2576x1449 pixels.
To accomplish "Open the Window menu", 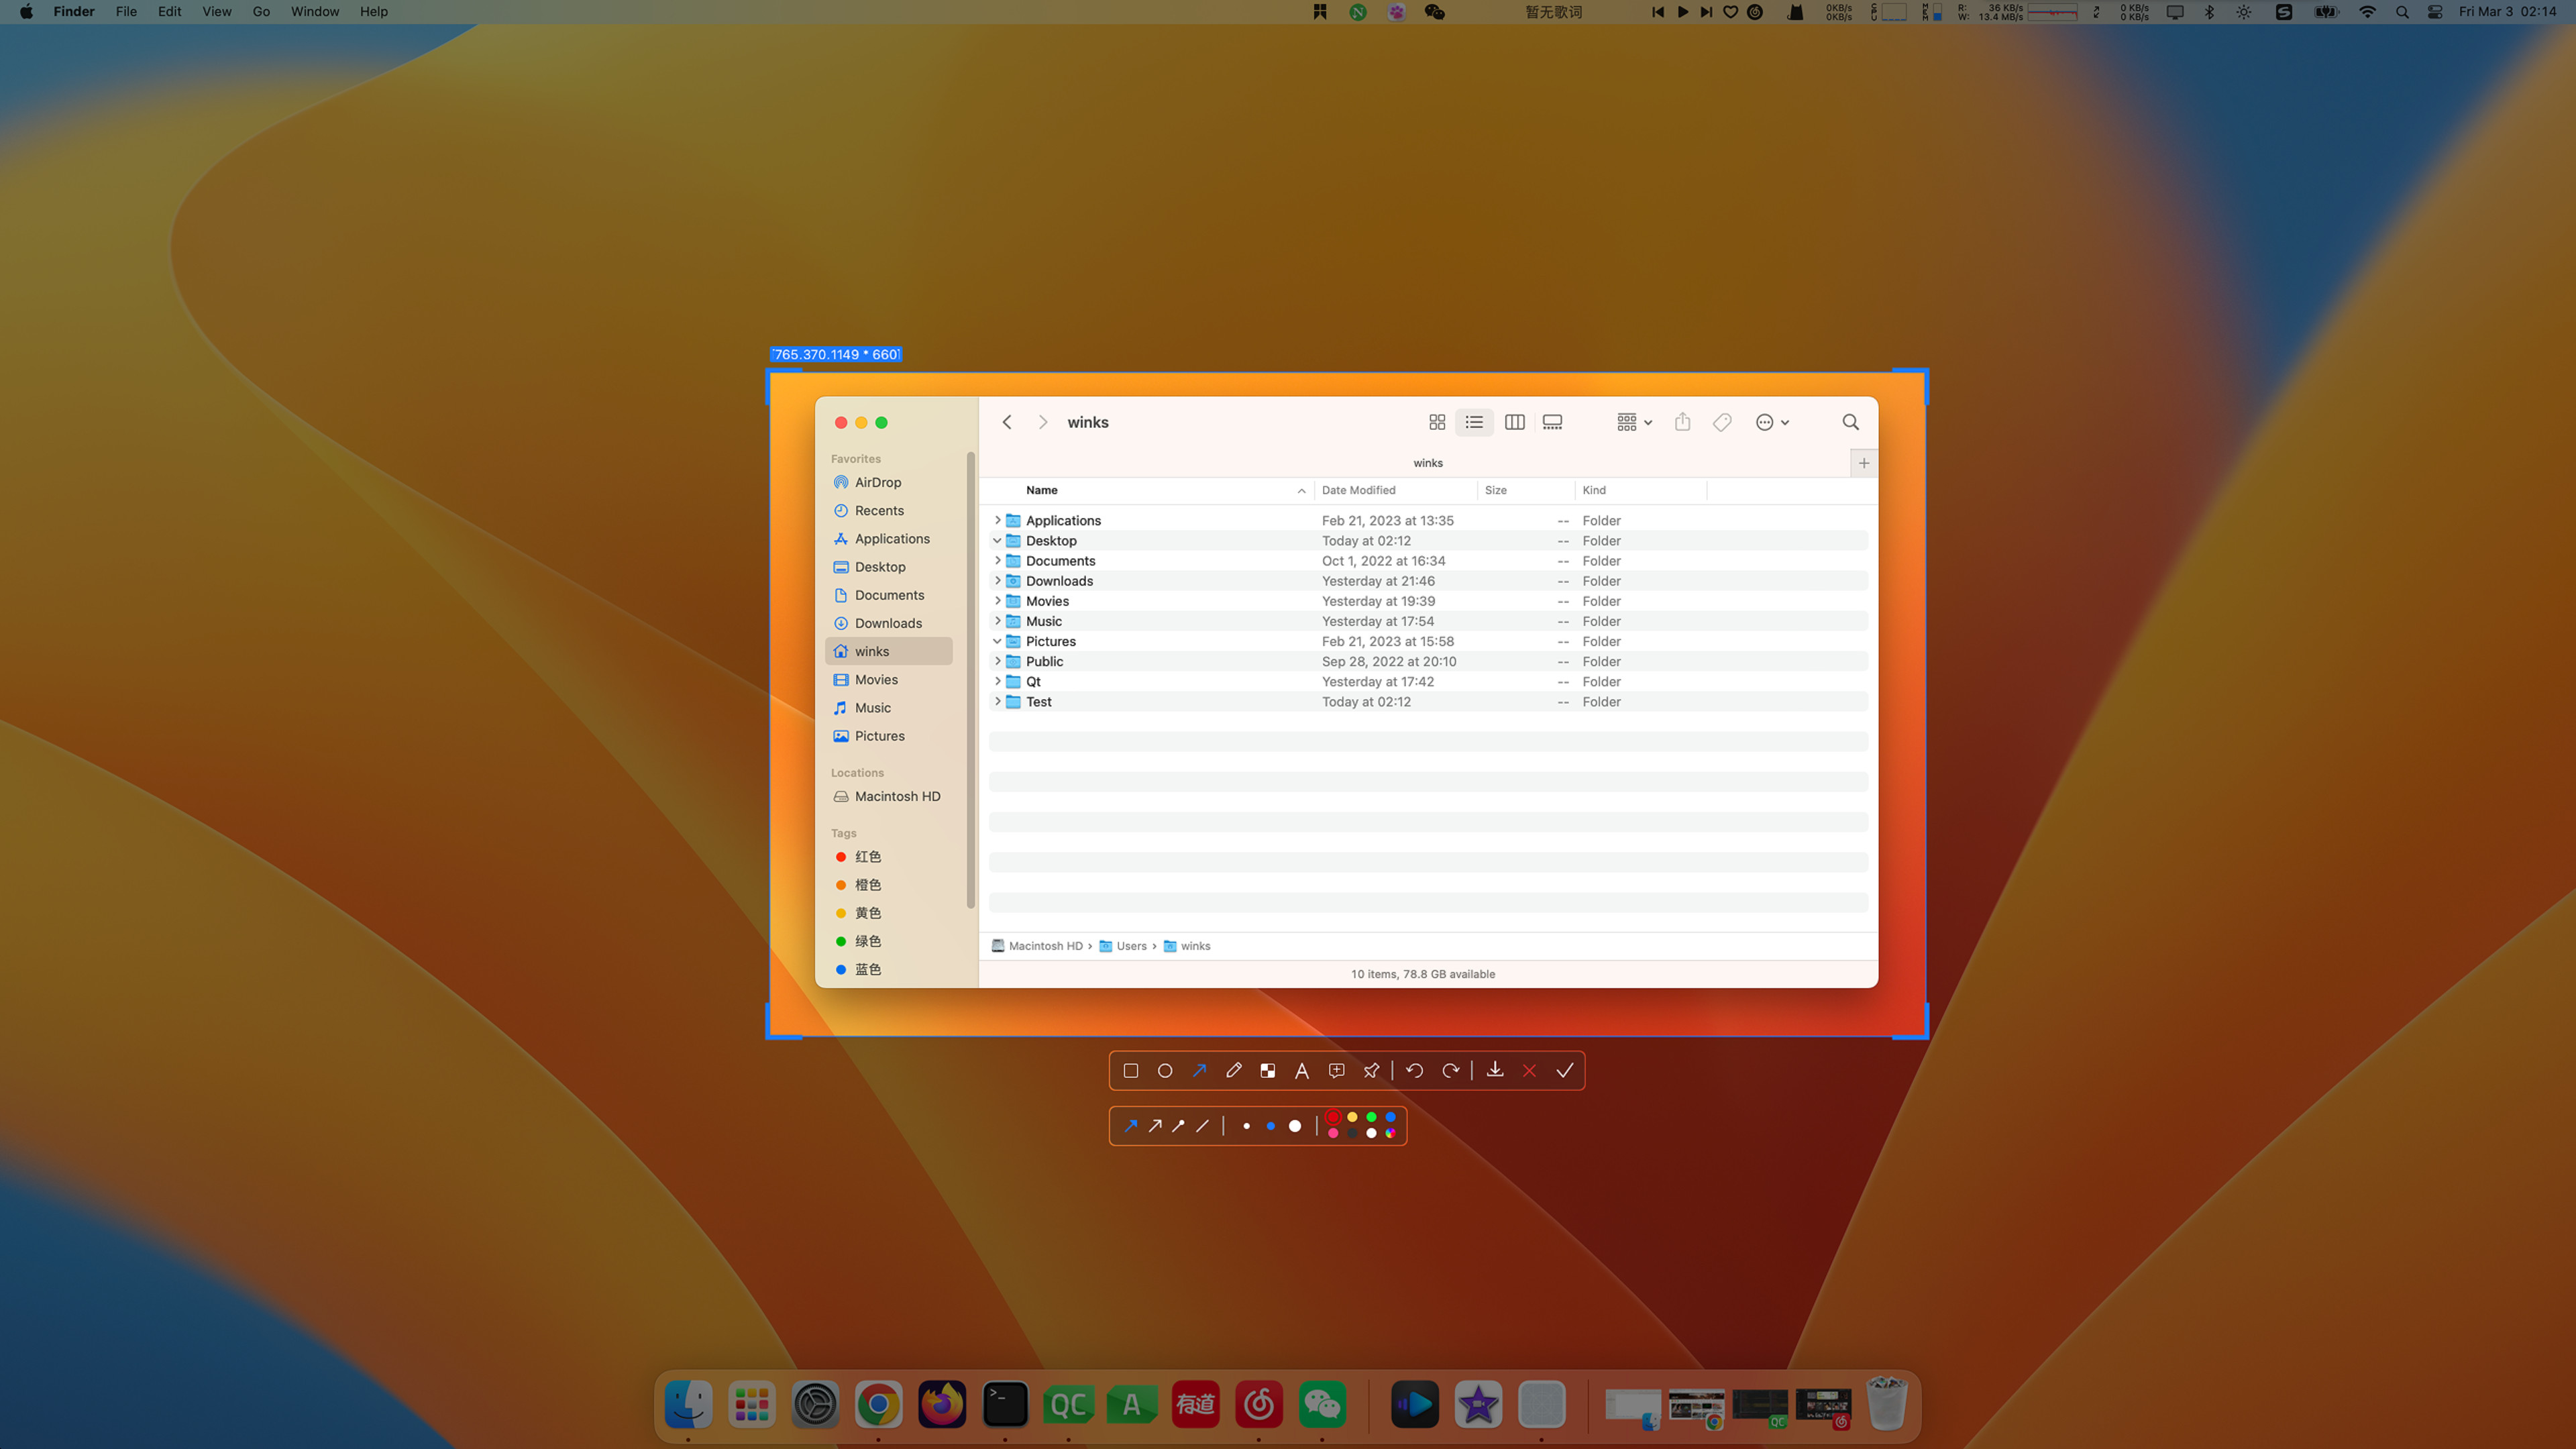I will (x=315, y=12).
